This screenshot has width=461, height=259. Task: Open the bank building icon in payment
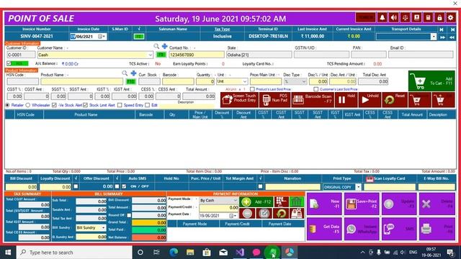tap(297, 201)
